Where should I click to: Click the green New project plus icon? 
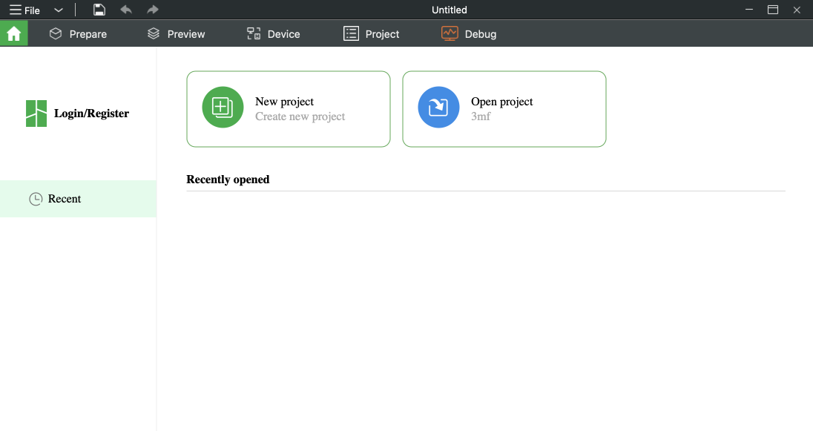click(223, 108)
